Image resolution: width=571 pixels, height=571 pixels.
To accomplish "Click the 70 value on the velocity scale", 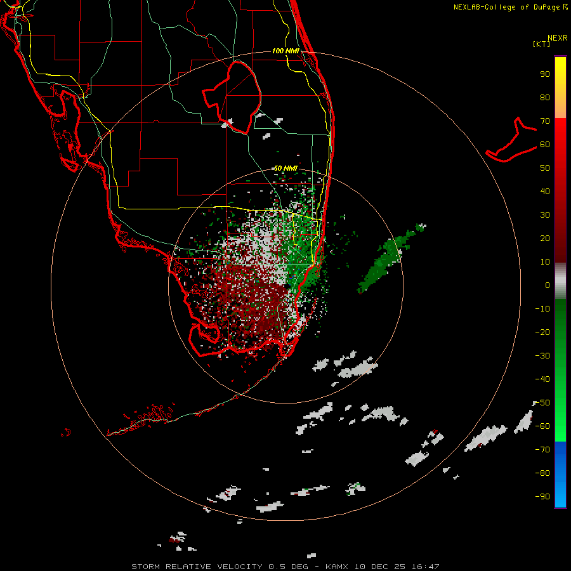I will click(x=545, y=121).
